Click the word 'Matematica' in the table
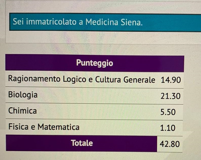The height and width of the screenshot is (160, 201). pyautogui.click(x=58, y=127)
